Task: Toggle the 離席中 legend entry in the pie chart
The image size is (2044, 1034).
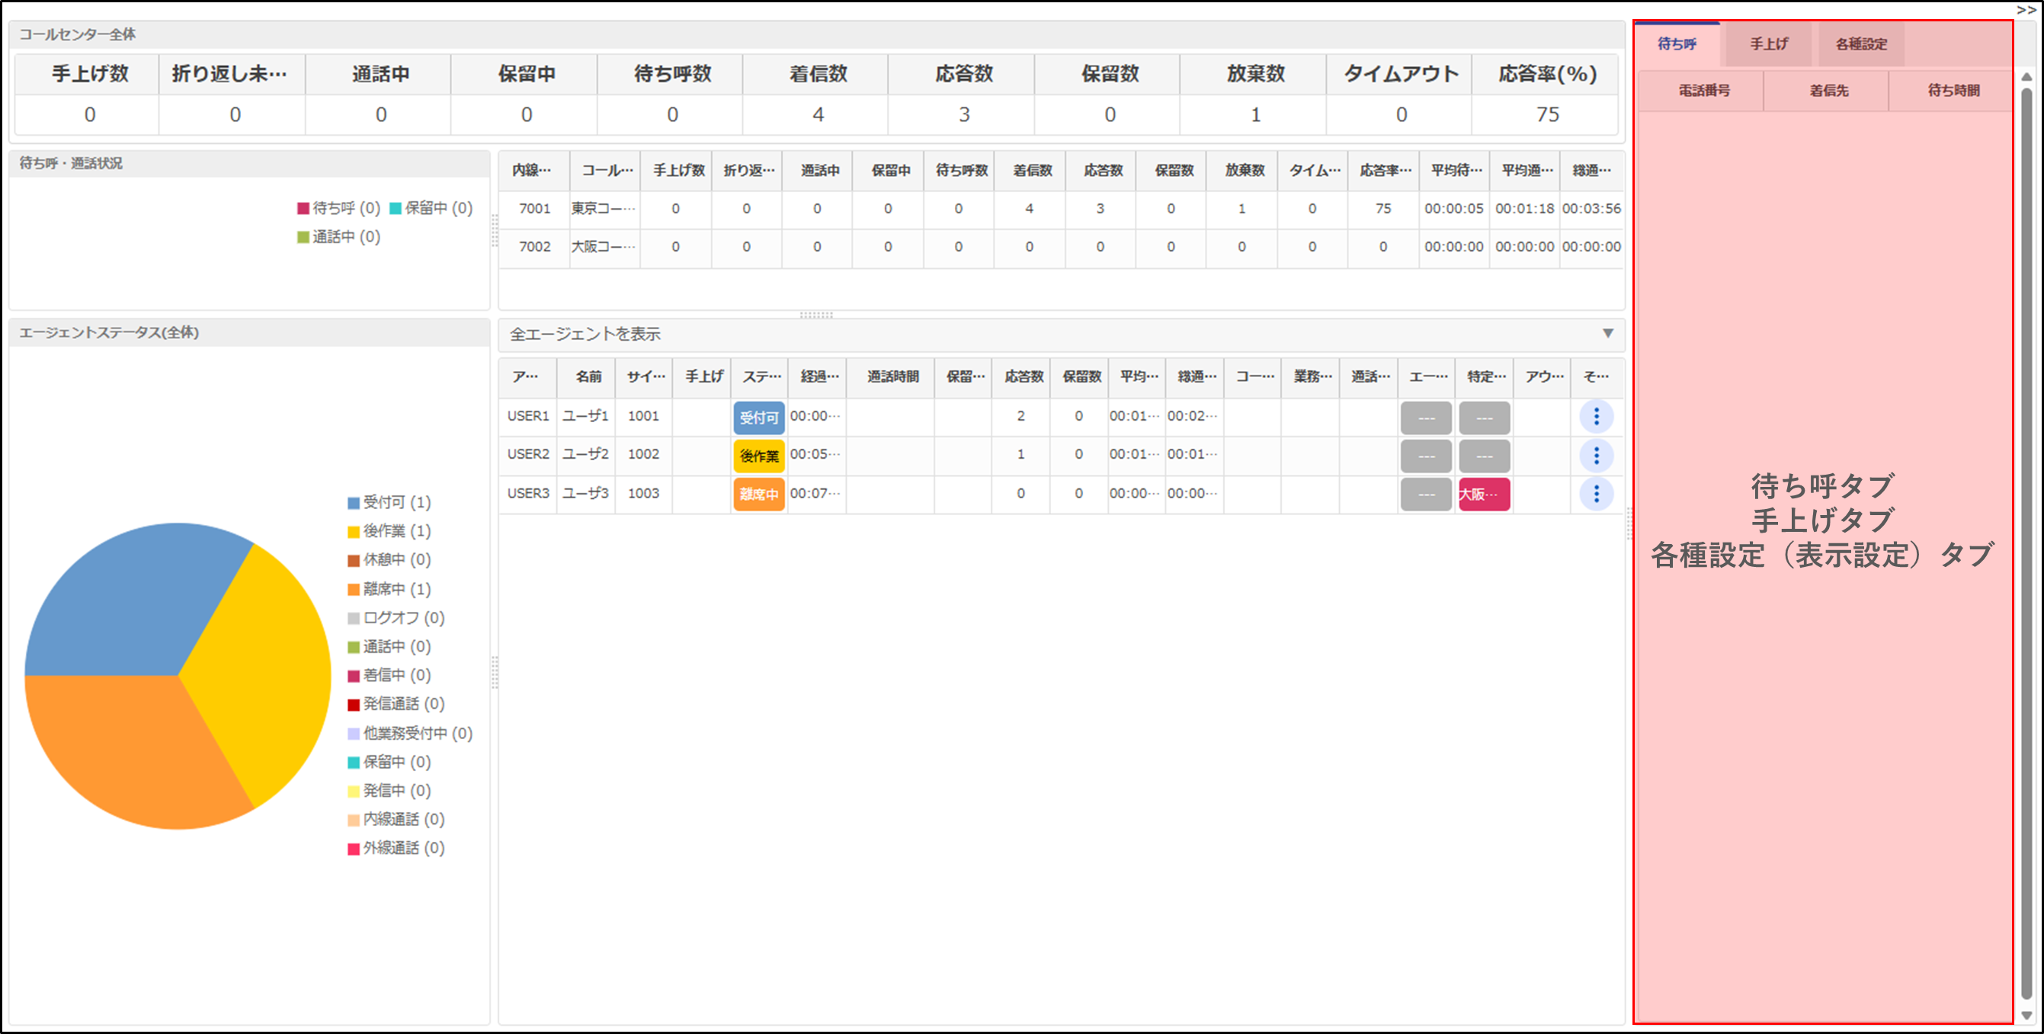Action: (389, 589)
